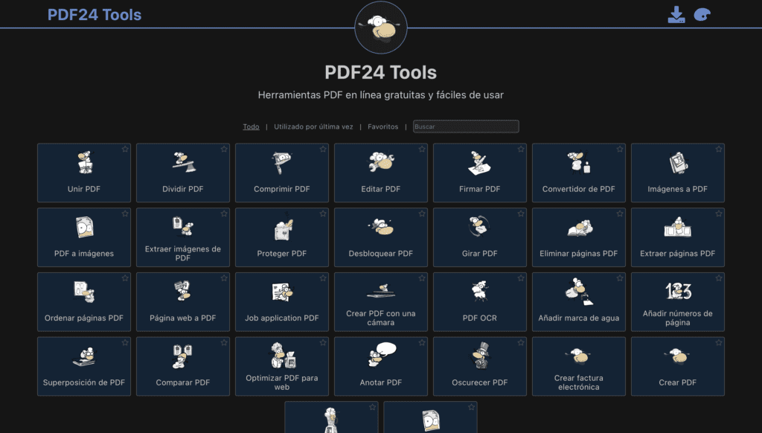This screenshot has width=762, height=433.
Task: Favorite the Dividir PDF star
Action: point(224,150)
